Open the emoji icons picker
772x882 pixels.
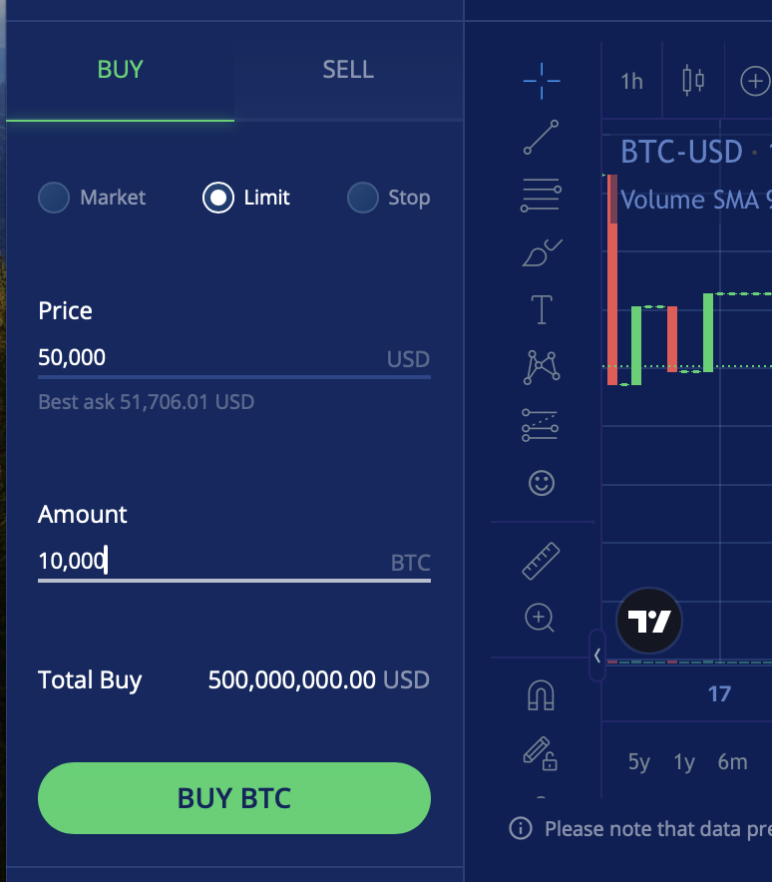541,484
